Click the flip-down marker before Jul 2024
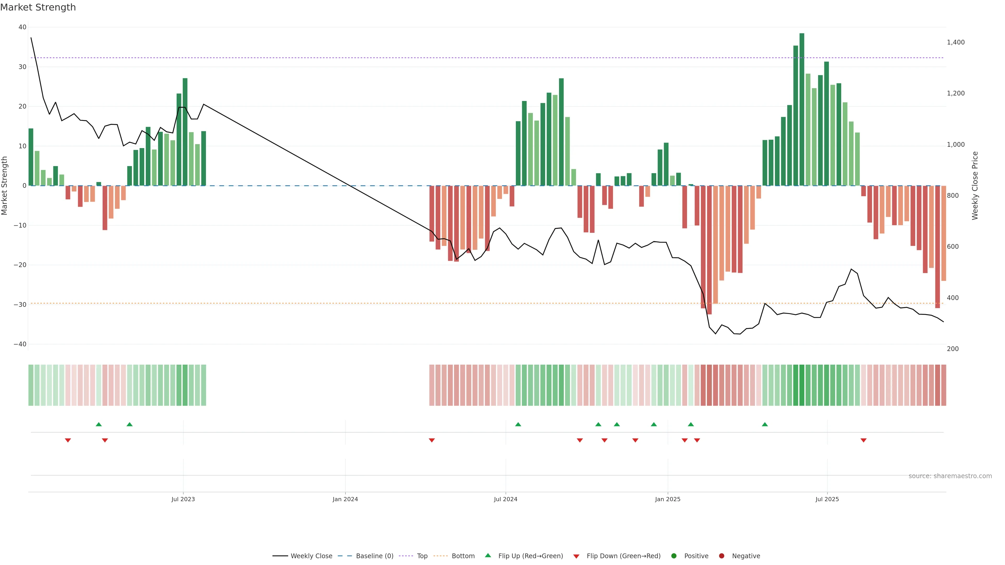Image resolution: width=1005 pixels, height=565 pixels. click(432, 440)
